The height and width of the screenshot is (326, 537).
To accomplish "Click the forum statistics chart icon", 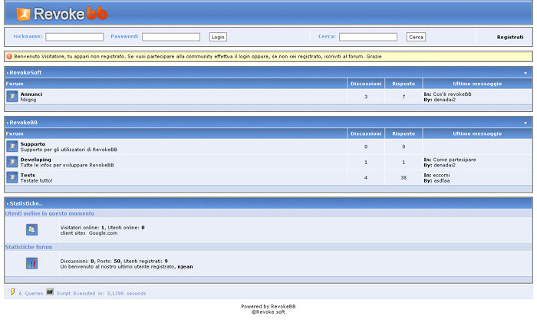I will click(x=31, y=263).
